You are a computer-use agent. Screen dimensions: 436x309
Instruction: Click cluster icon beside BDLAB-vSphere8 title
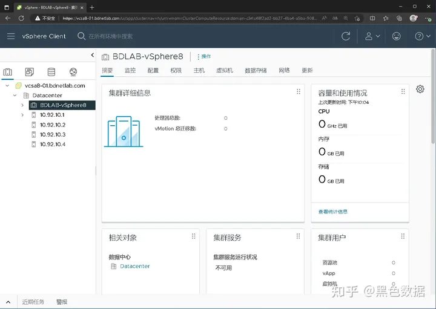[105, 57]
